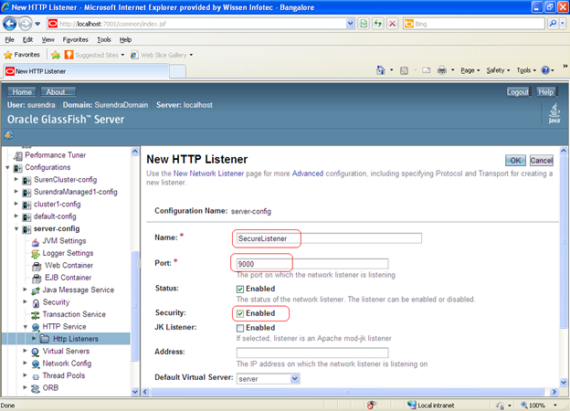The image size is (570, 411).
Task: Click the globe icon under GlassFish title
Action: 9,135
